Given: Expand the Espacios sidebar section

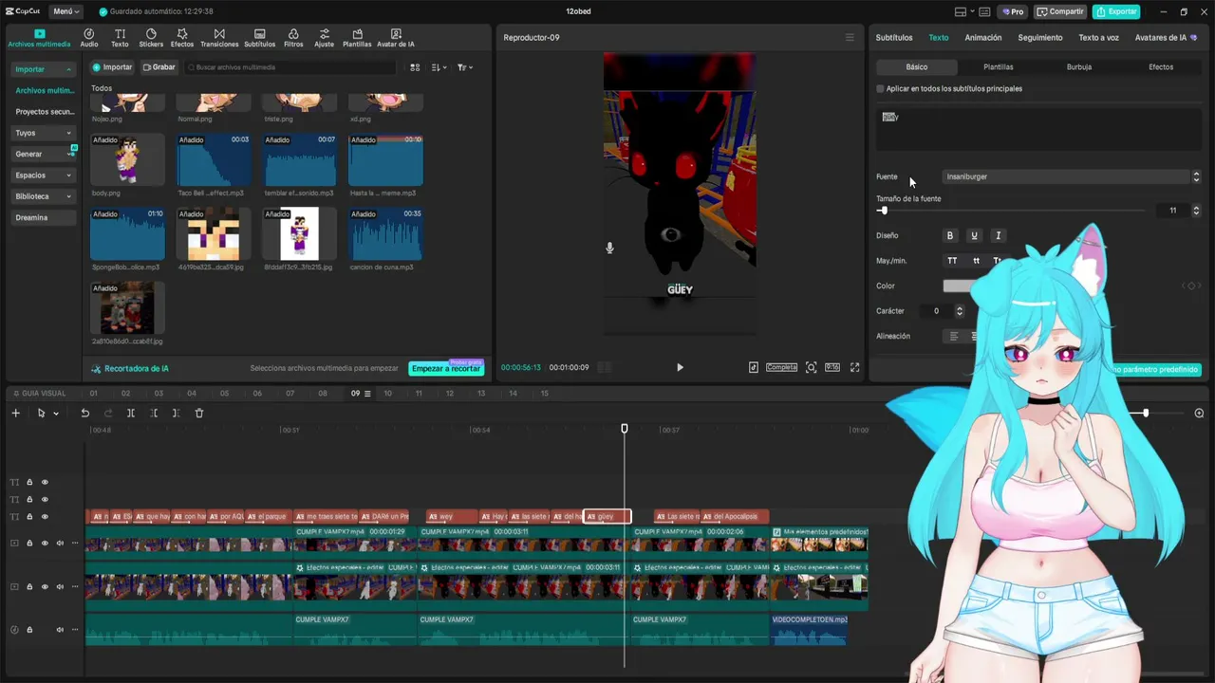Looking at the screenshot, I should (43, 175).
